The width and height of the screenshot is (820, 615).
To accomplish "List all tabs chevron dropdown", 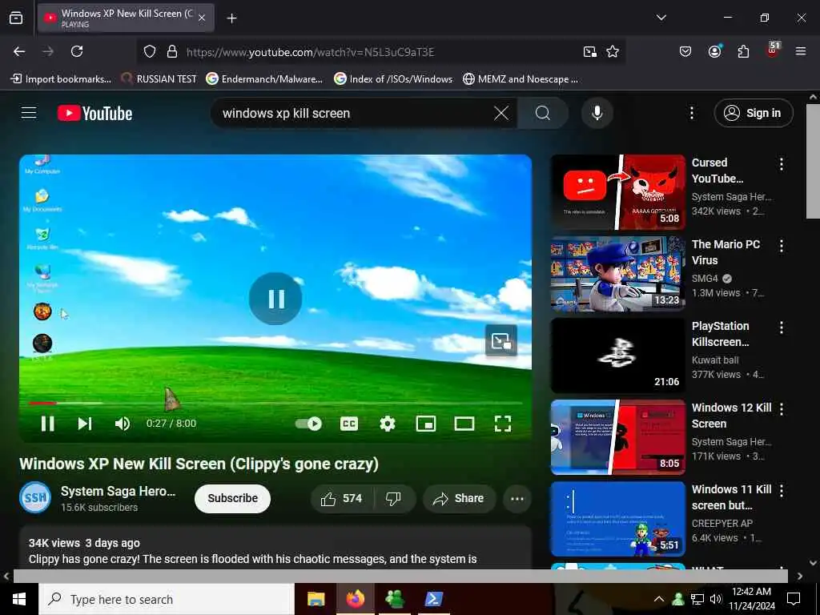I will point(661,18).
